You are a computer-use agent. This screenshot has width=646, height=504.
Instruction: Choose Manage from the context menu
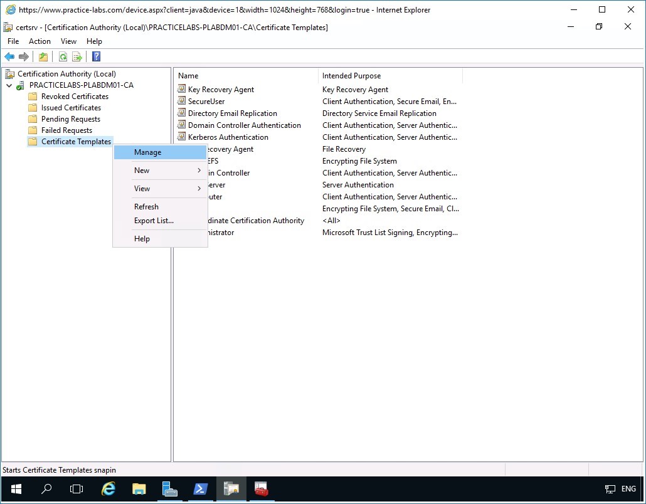click(161, 152)
